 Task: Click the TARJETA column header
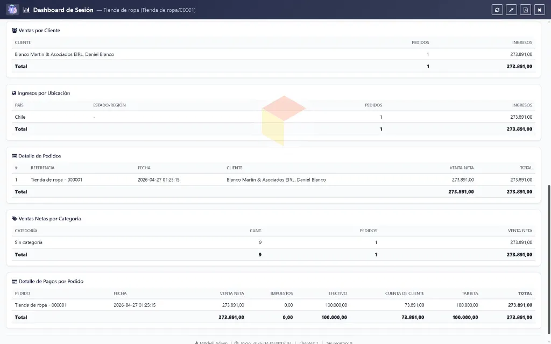coord(470,293)
